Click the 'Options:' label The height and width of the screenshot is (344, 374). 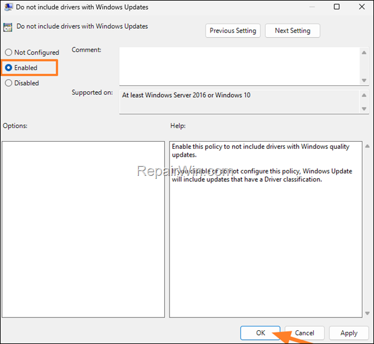15,126
